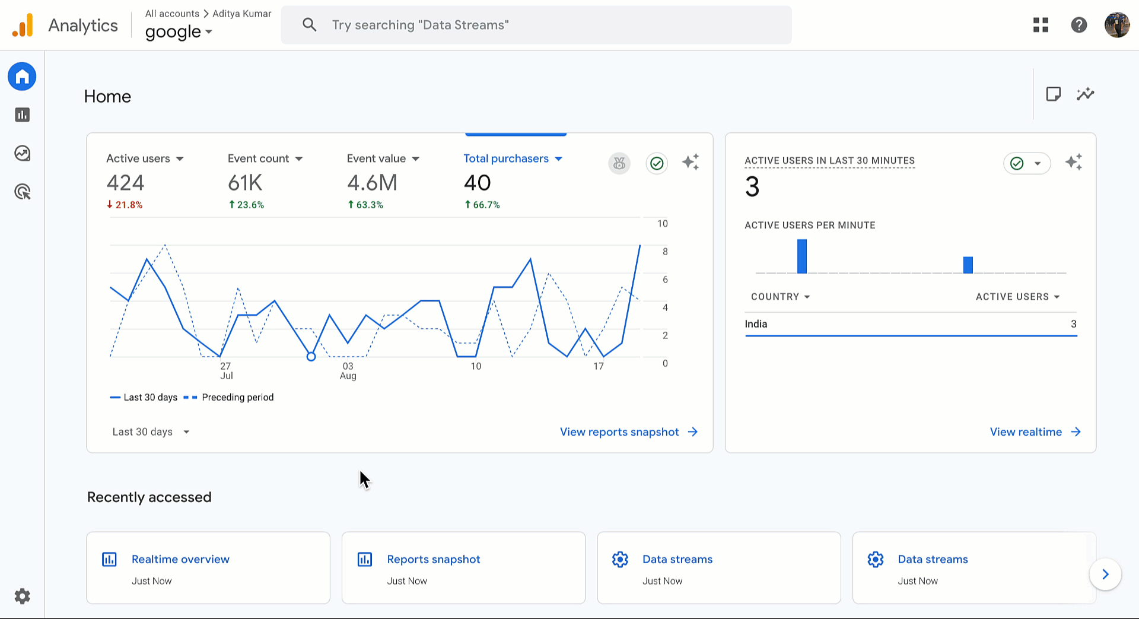Open the Help question mark icon

click(x=1078, y=25)
